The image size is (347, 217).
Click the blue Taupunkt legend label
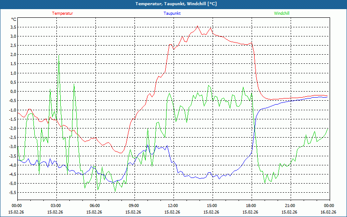tap(172, 13)
